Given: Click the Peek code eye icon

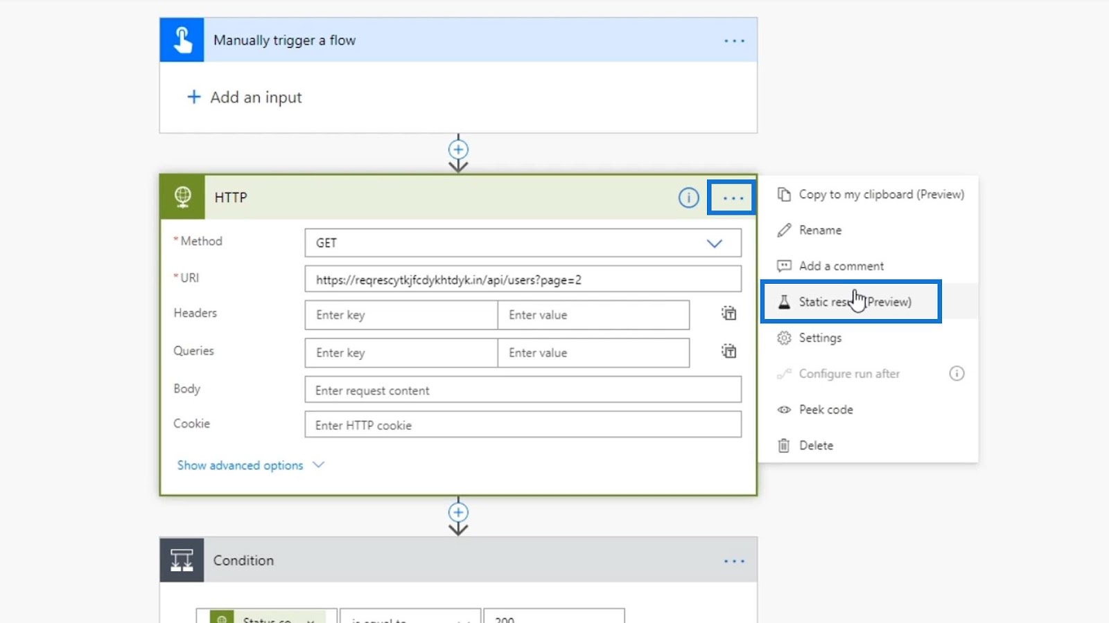Looking at the screenshot, I should coord(784,410).
